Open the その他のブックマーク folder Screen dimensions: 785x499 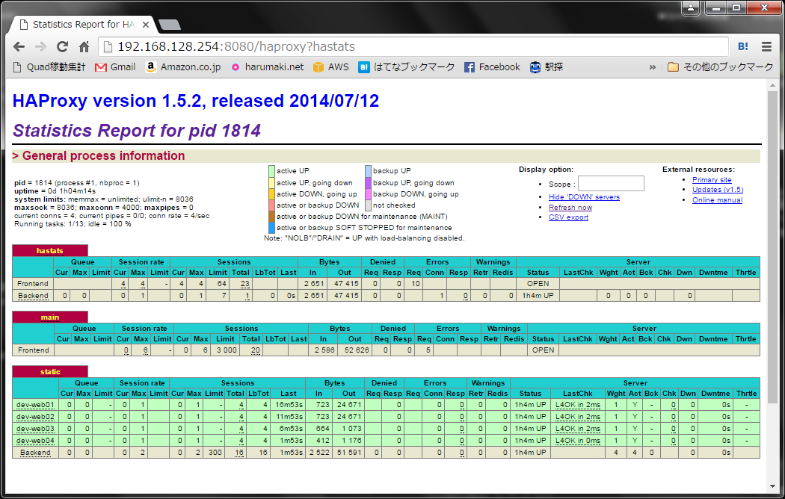pos(721,66)
